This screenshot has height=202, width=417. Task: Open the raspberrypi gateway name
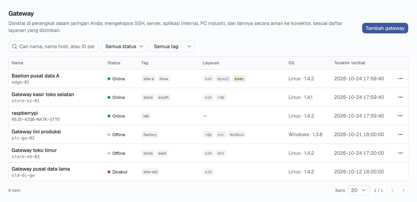pos(25,113)
